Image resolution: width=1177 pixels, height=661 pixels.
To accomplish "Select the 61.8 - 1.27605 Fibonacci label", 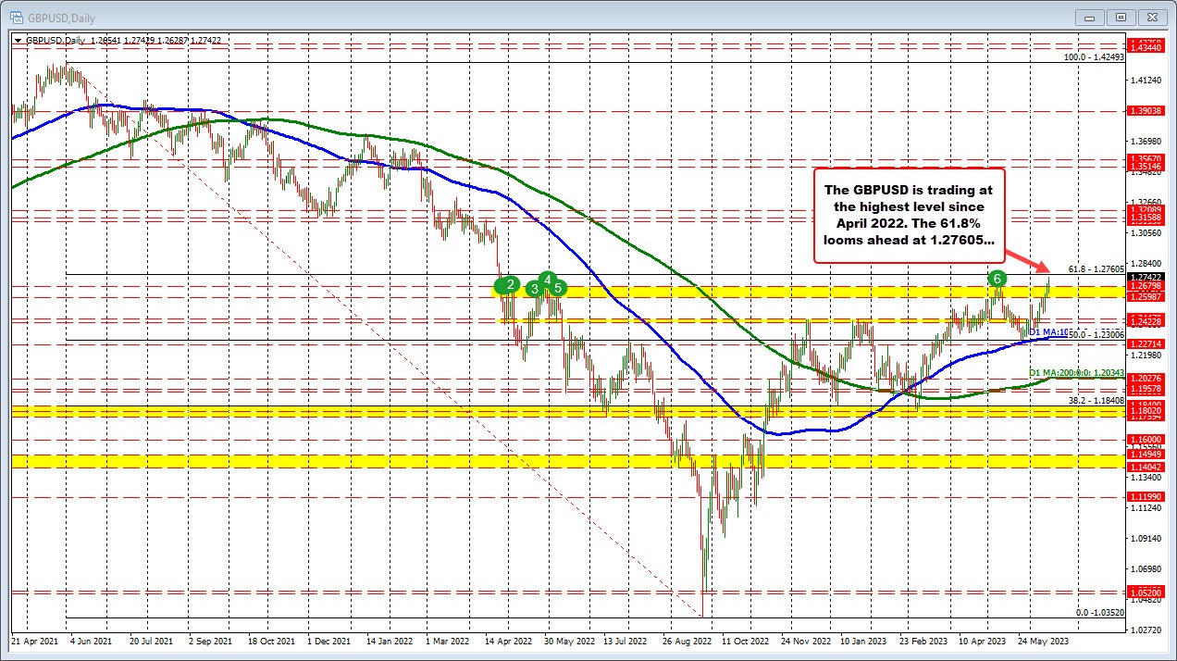I will click(1096, 268).
